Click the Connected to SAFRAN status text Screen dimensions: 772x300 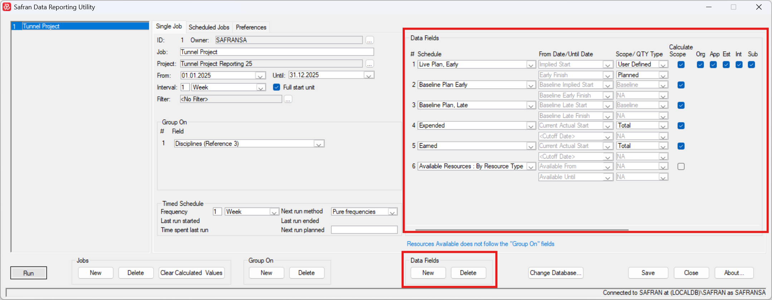[684, 292]
